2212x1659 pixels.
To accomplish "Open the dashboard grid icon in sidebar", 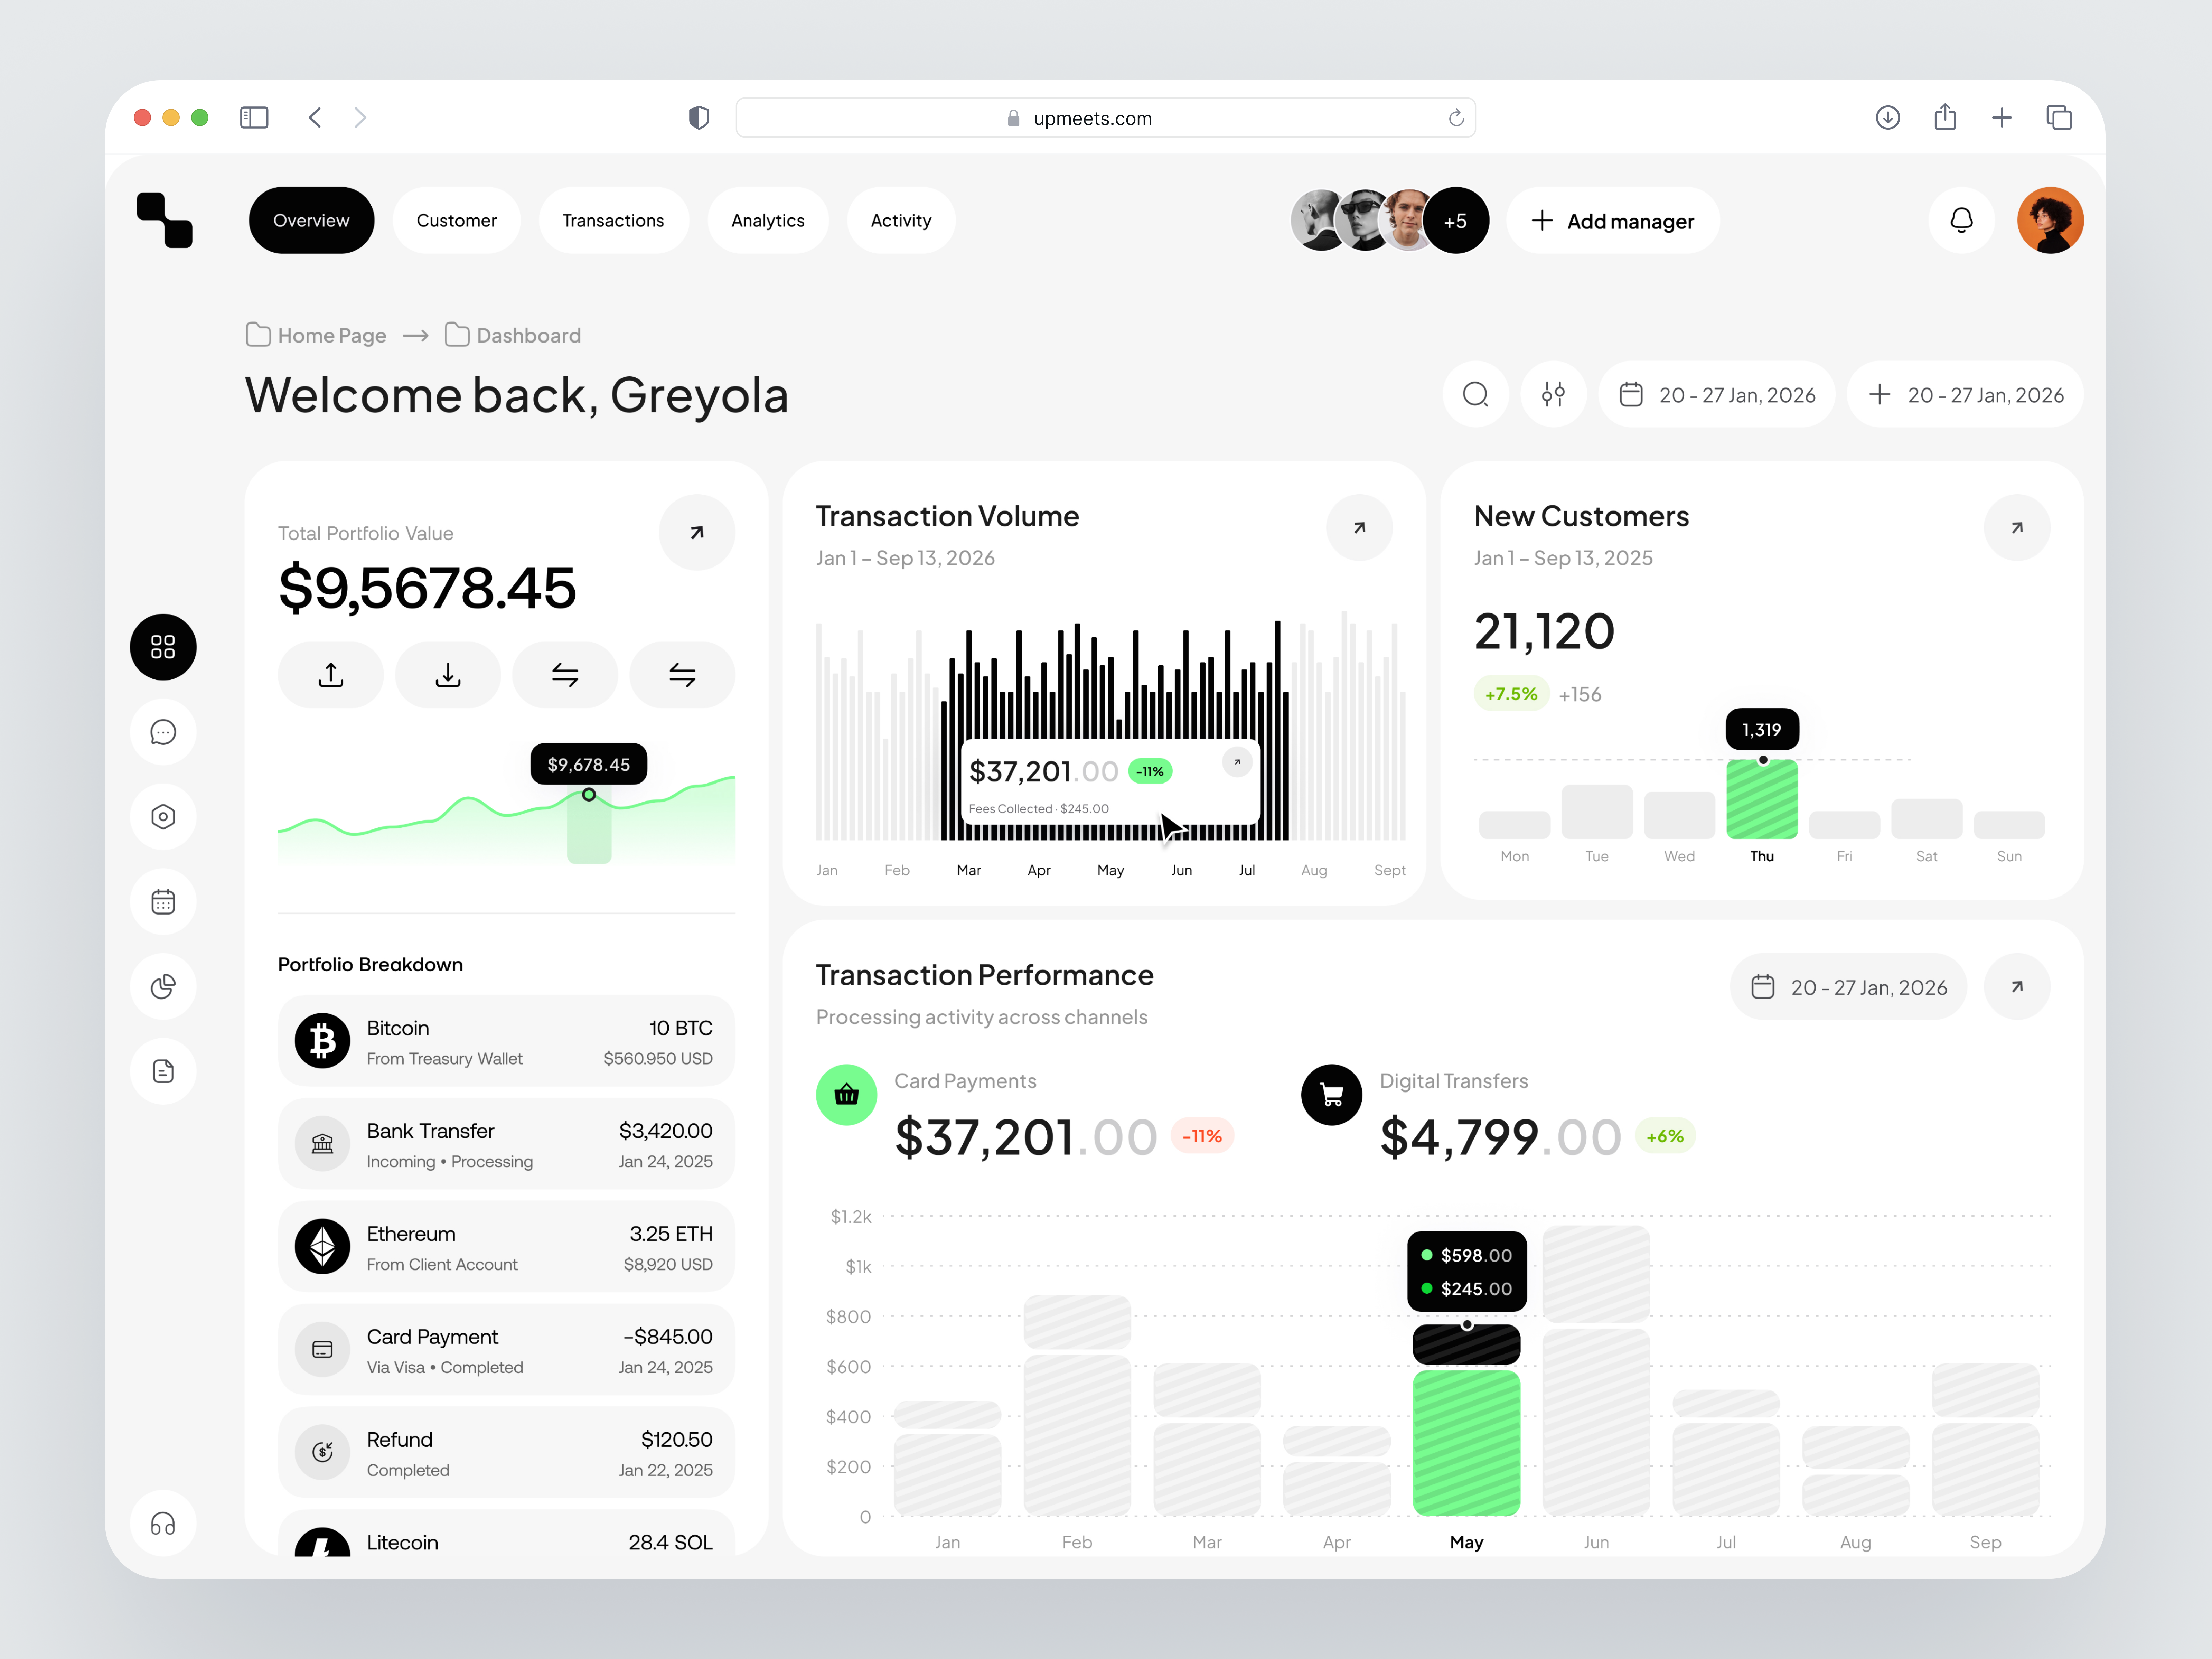I will click(163, 647).
